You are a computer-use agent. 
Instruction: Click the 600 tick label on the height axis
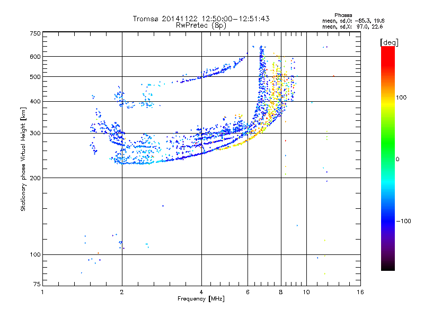coord(35,57)
